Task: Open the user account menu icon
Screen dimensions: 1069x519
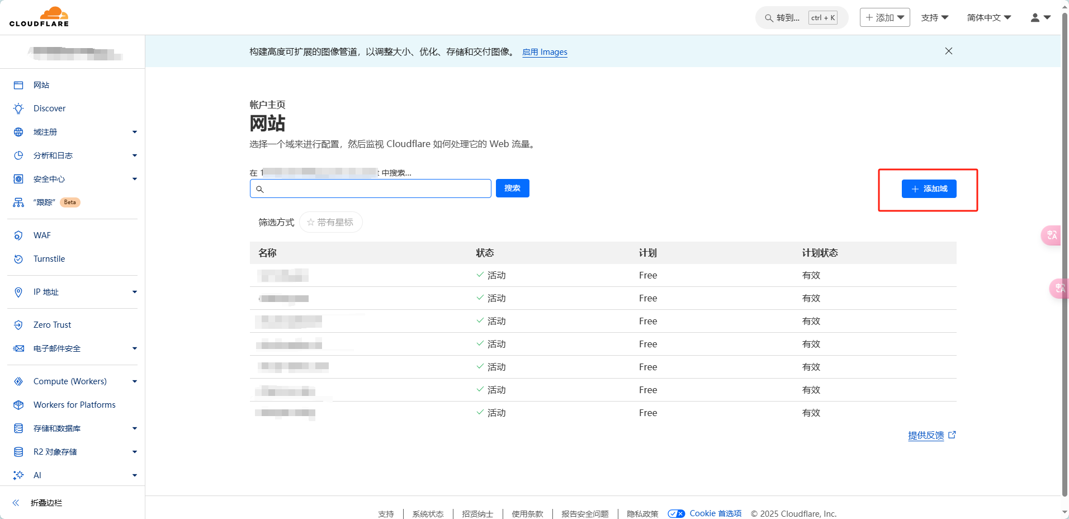Action: [x=1040, y=17]
